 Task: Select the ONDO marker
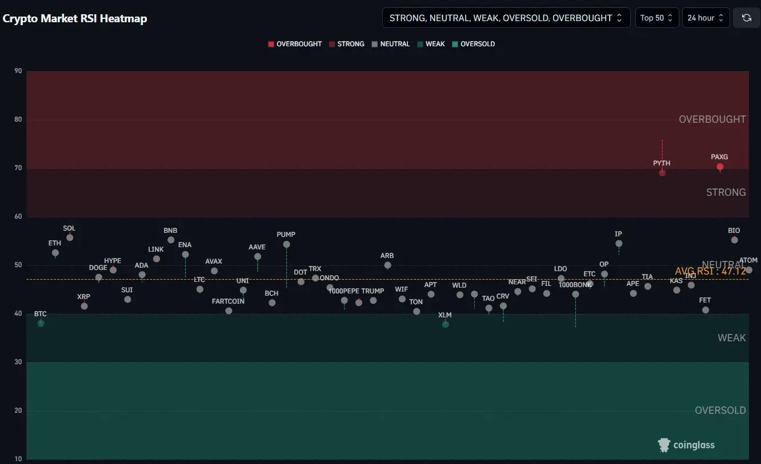[x=330, y=288]
